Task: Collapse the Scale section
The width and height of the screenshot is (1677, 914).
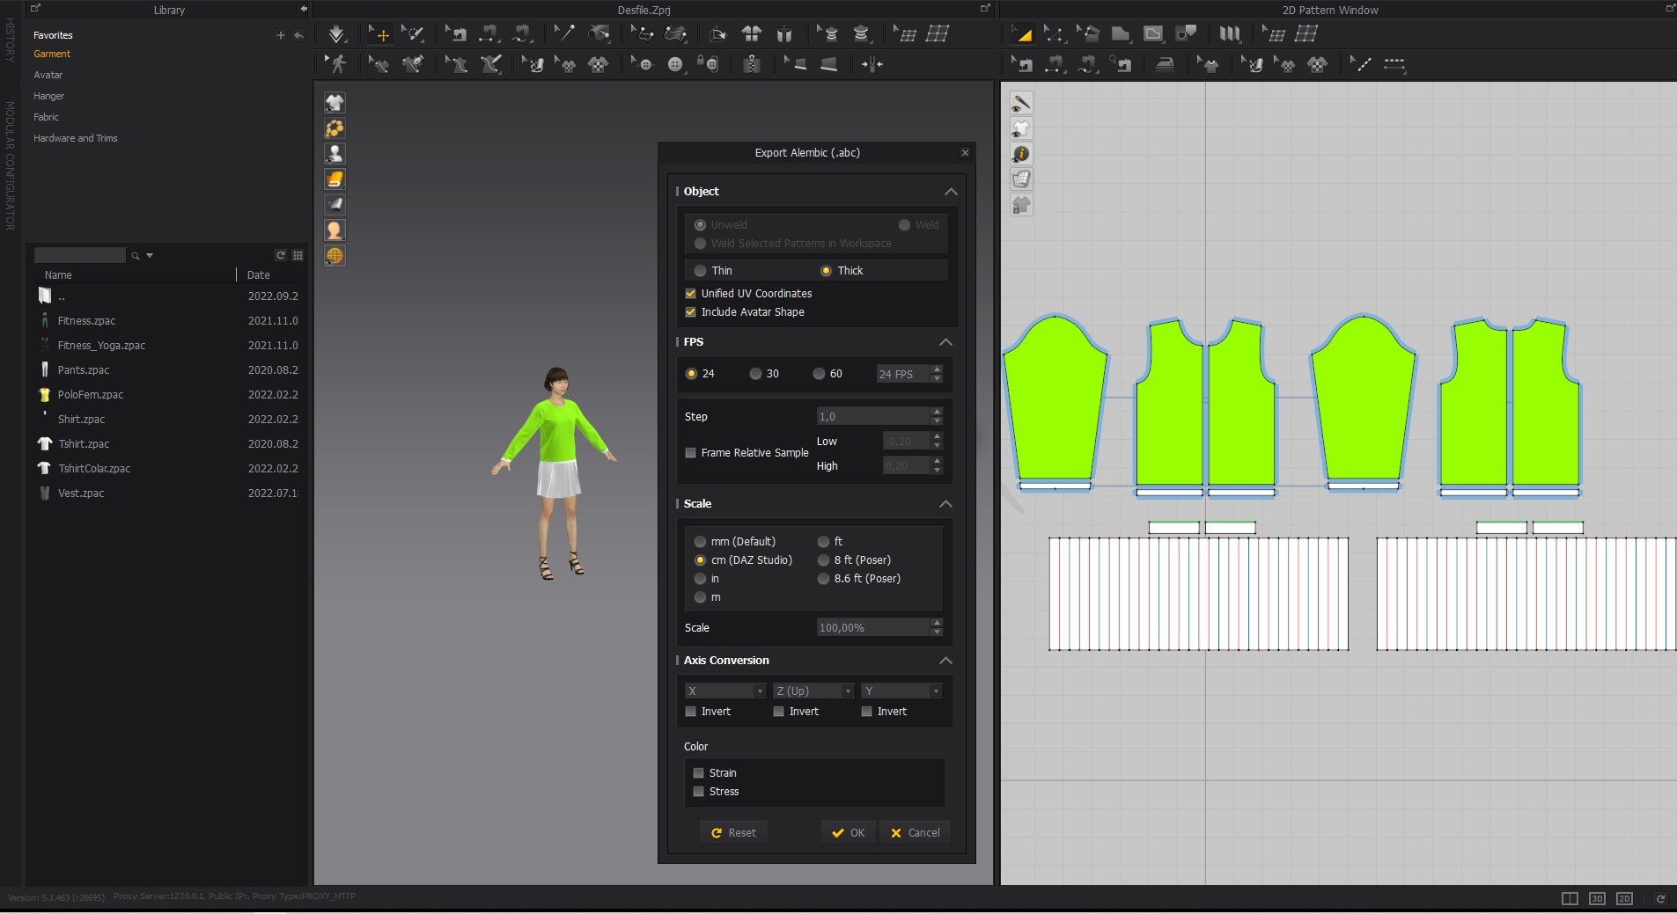Action: click(x=945, y=504)
